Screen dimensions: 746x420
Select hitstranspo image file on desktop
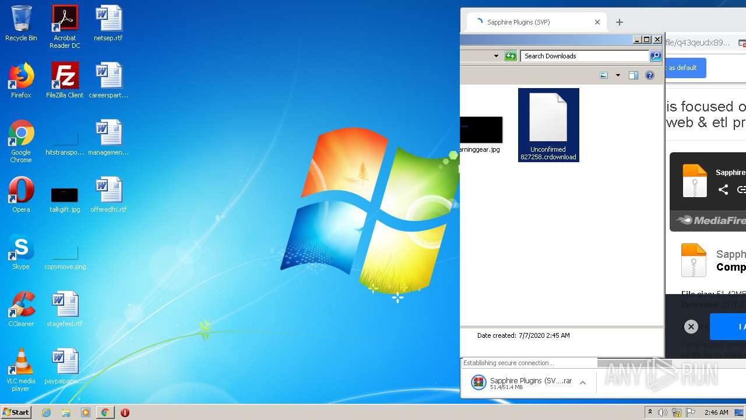coord(65,142)
